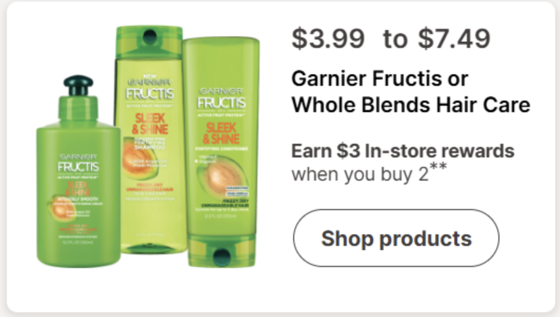The image size is (560, 317).
Task: Click the Shop products button
Action: pyautogui.click(x=396, y=238)
